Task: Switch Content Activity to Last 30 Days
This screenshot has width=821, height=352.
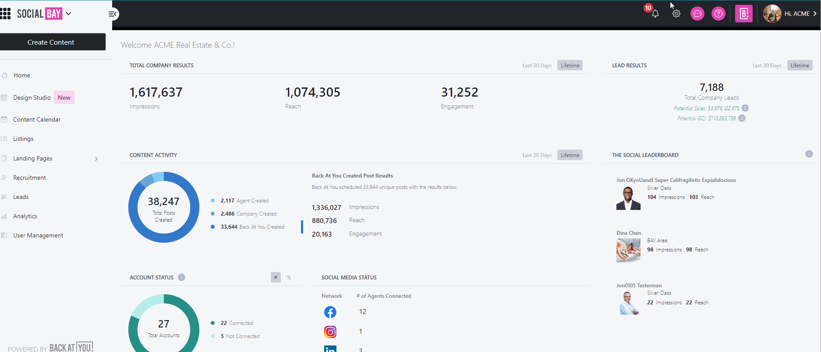Action: coord(537,155)
